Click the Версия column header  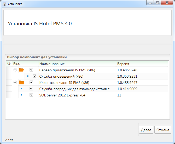click(x=142, y=64)
